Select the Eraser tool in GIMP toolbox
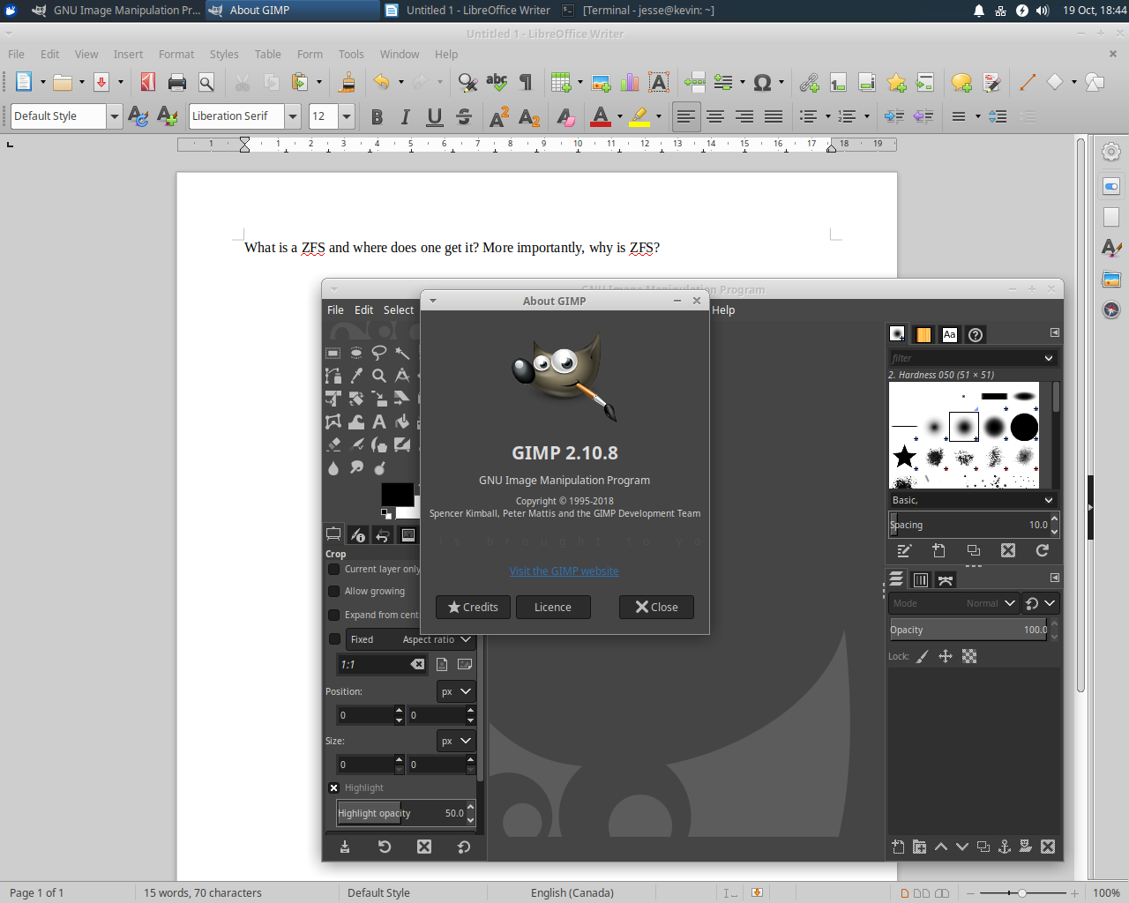 333,444
